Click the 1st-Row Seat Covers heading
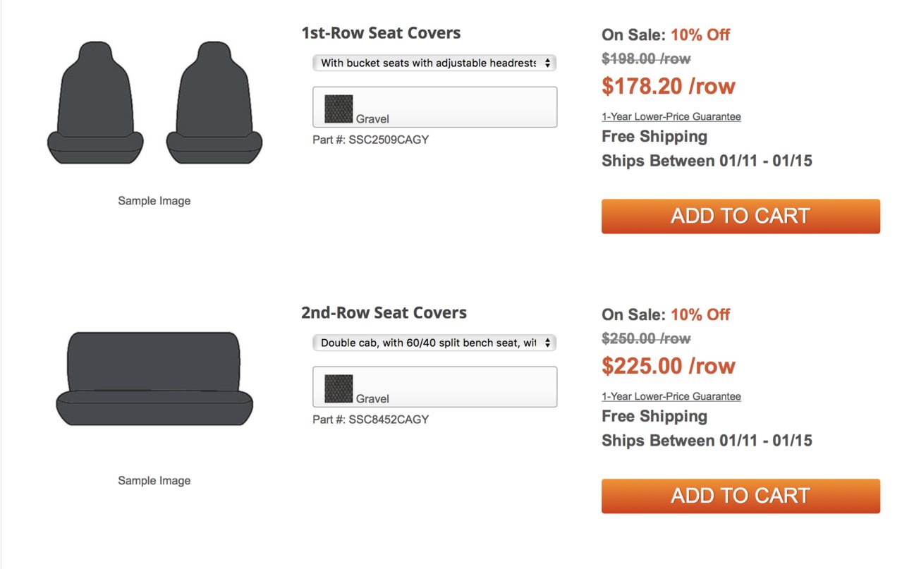This screenshot has width=902, height=569. (381, 33)
